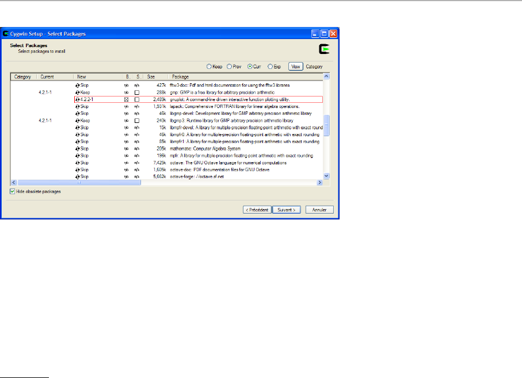Screen dimensions: 522x378
Task: Click the 4.2.1-1 current version of libgmp3
Action: click(45, 121)
